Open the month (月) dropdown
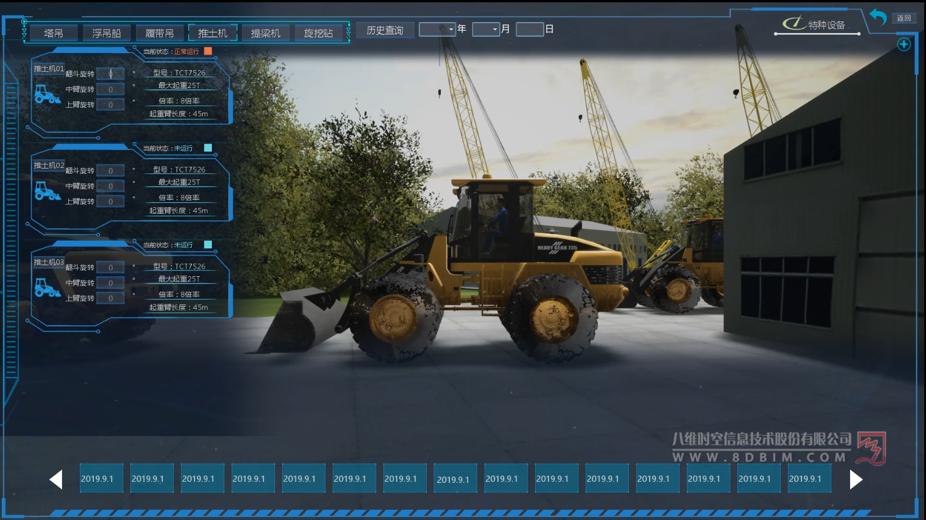The image size is (926, 520). pyautogui.click(x=486, y=29)
